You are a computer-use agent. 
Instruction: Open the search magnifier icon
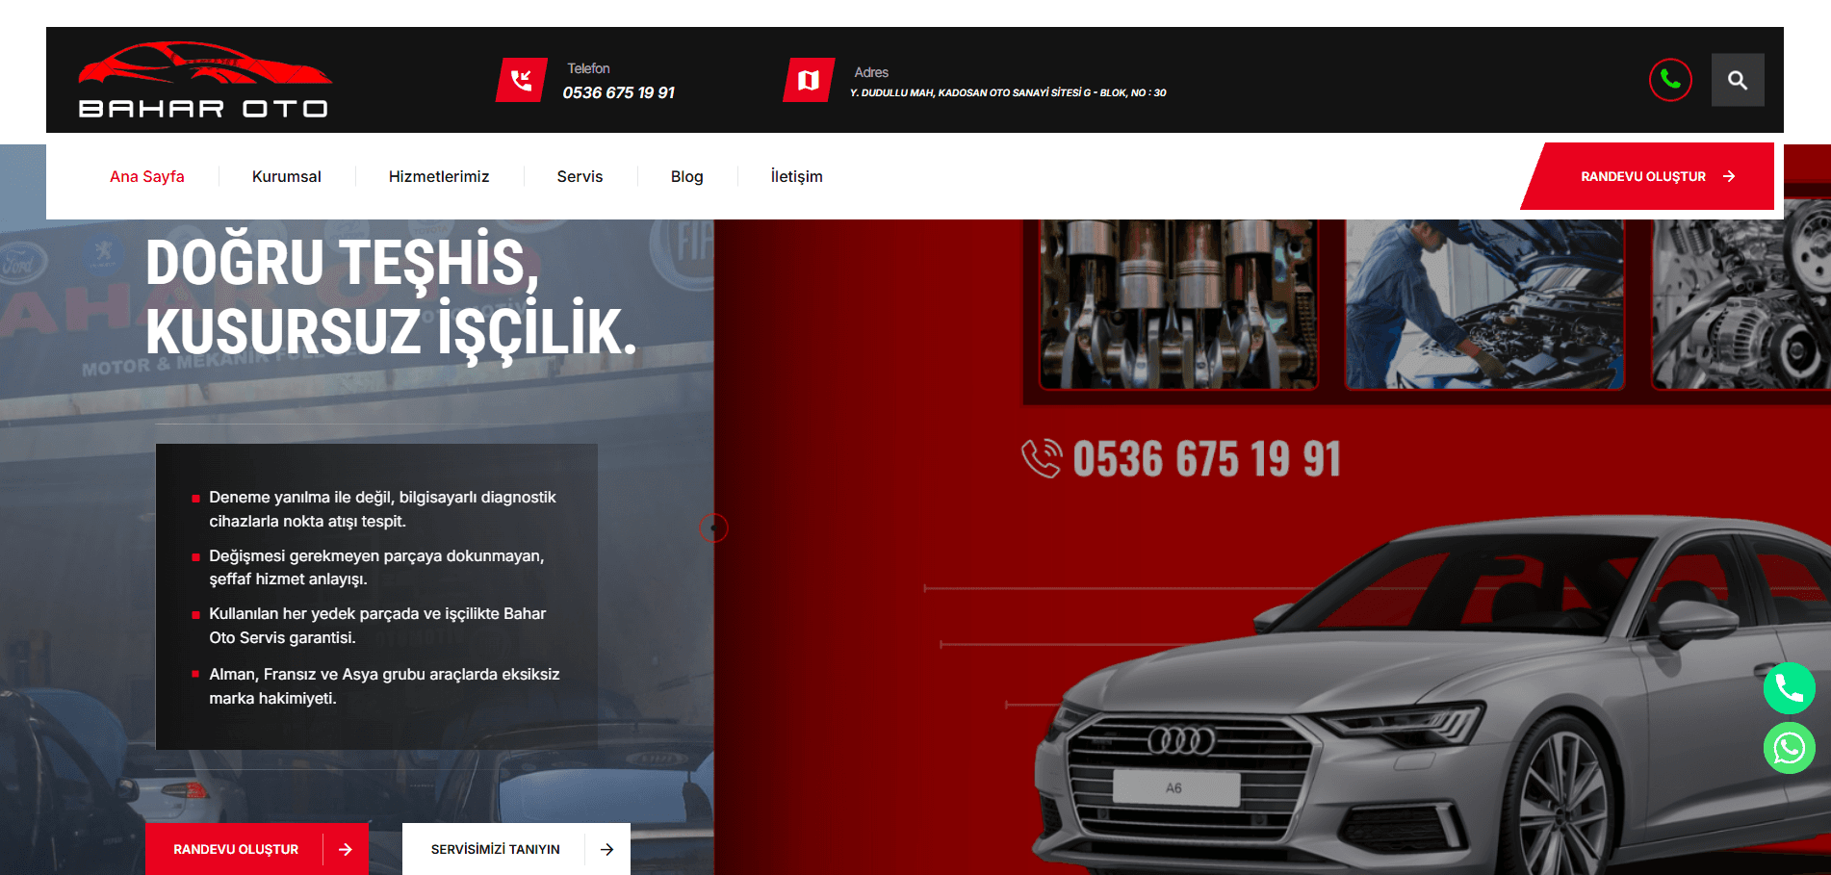[x=1738, y=80]
